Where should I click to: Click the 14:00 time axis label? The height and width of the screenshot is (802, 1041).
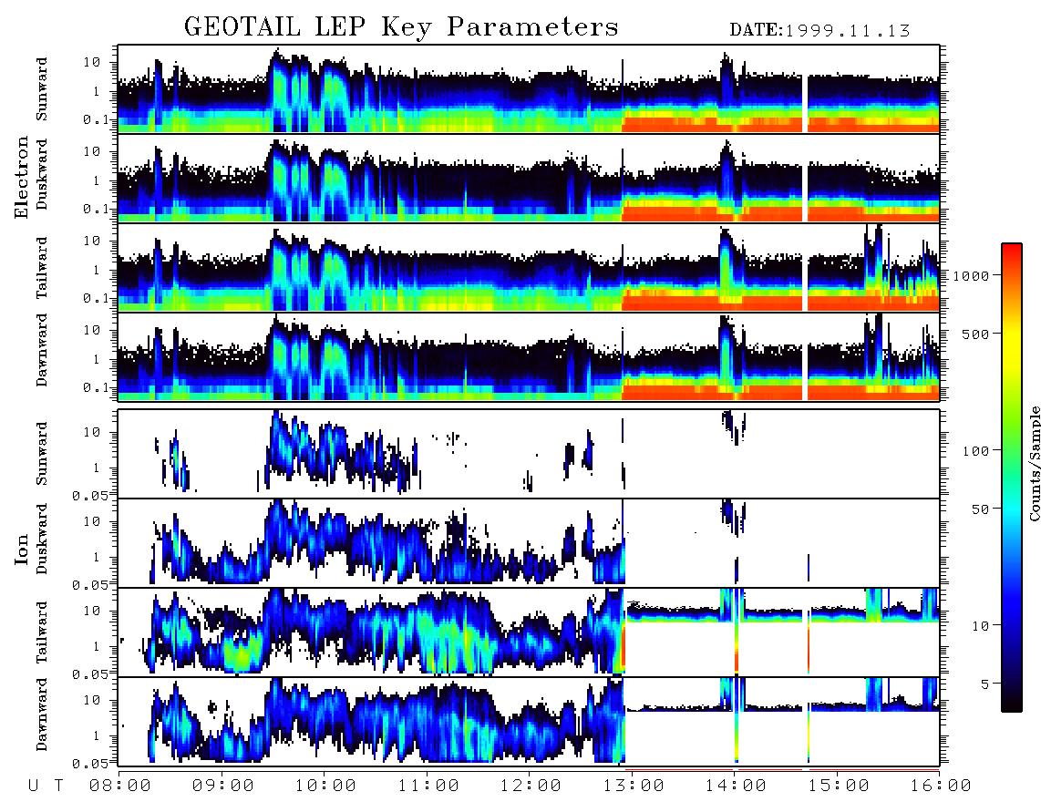coord(736,786)
